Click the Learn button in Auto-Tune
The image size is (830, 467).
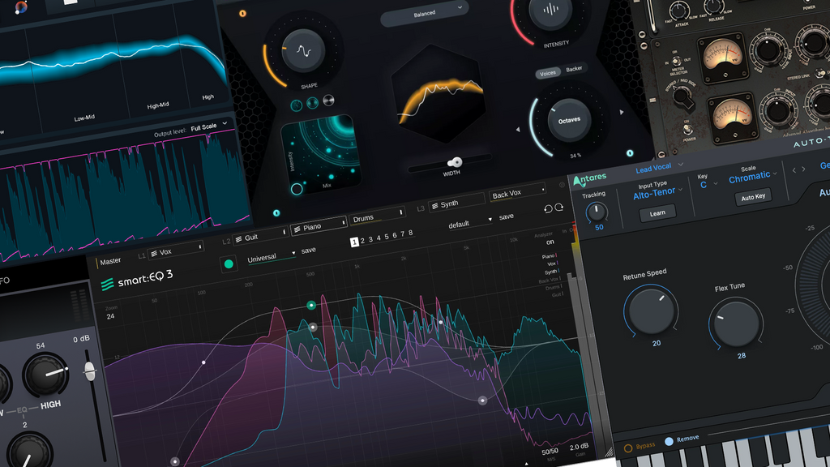[657, 213]
